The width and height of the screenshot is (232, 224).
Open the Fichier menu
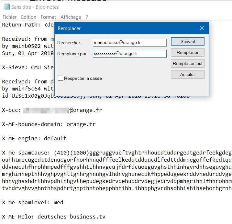(9, 17)
